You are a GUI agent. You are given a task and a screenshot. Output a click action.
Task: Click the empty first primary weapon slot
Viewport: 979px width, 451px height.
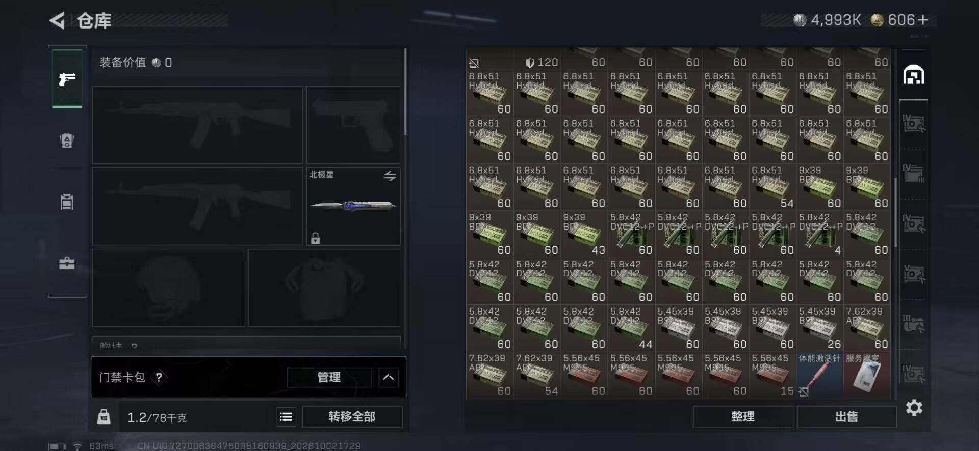(x=197, y=125)
